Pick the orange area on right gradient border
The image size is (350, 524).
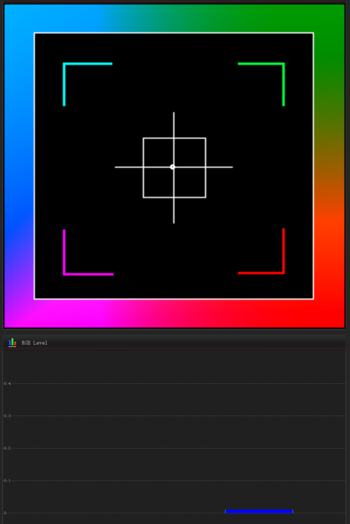tap(329, 220)
